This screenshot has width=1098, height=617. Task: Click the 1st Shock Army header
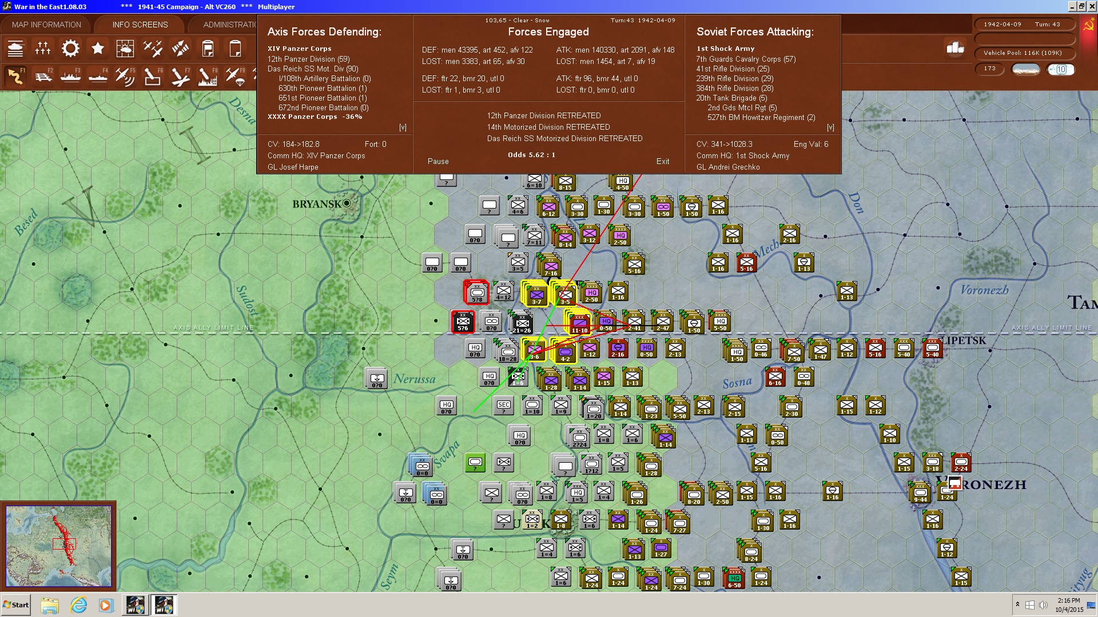(725, 49)
